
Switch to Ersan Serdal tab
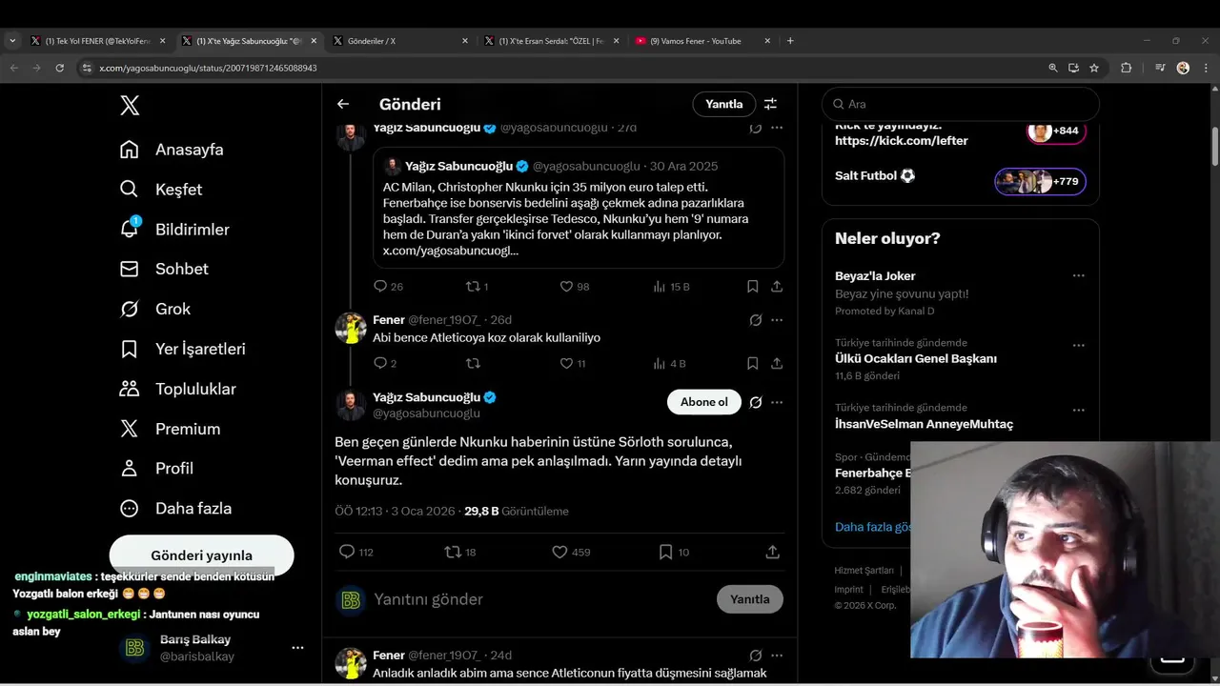click(552, 41)
